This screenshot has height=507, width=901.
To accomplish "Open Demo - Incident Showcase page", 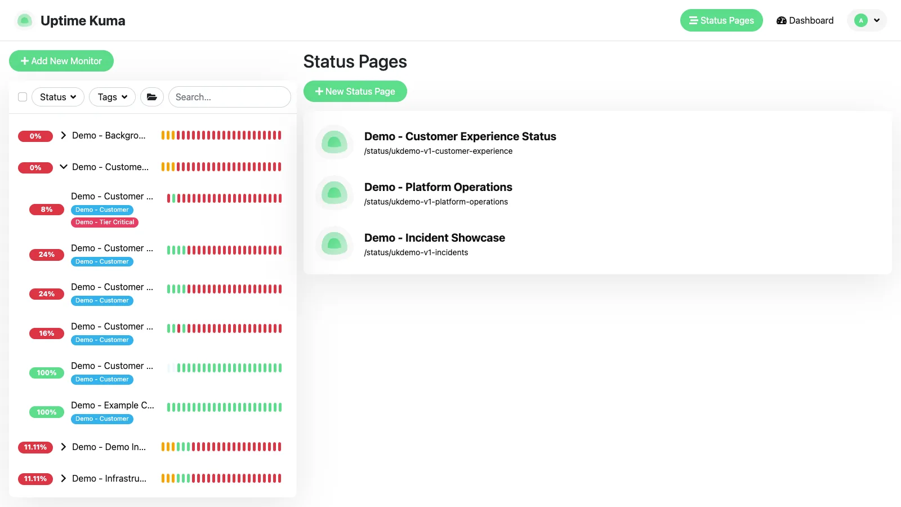I will [x=435, y=238].
